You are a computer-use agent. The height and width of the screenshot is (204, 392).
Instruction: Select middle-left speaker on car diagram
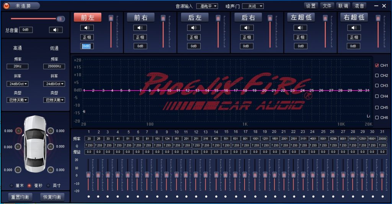[x=18, y=146]
